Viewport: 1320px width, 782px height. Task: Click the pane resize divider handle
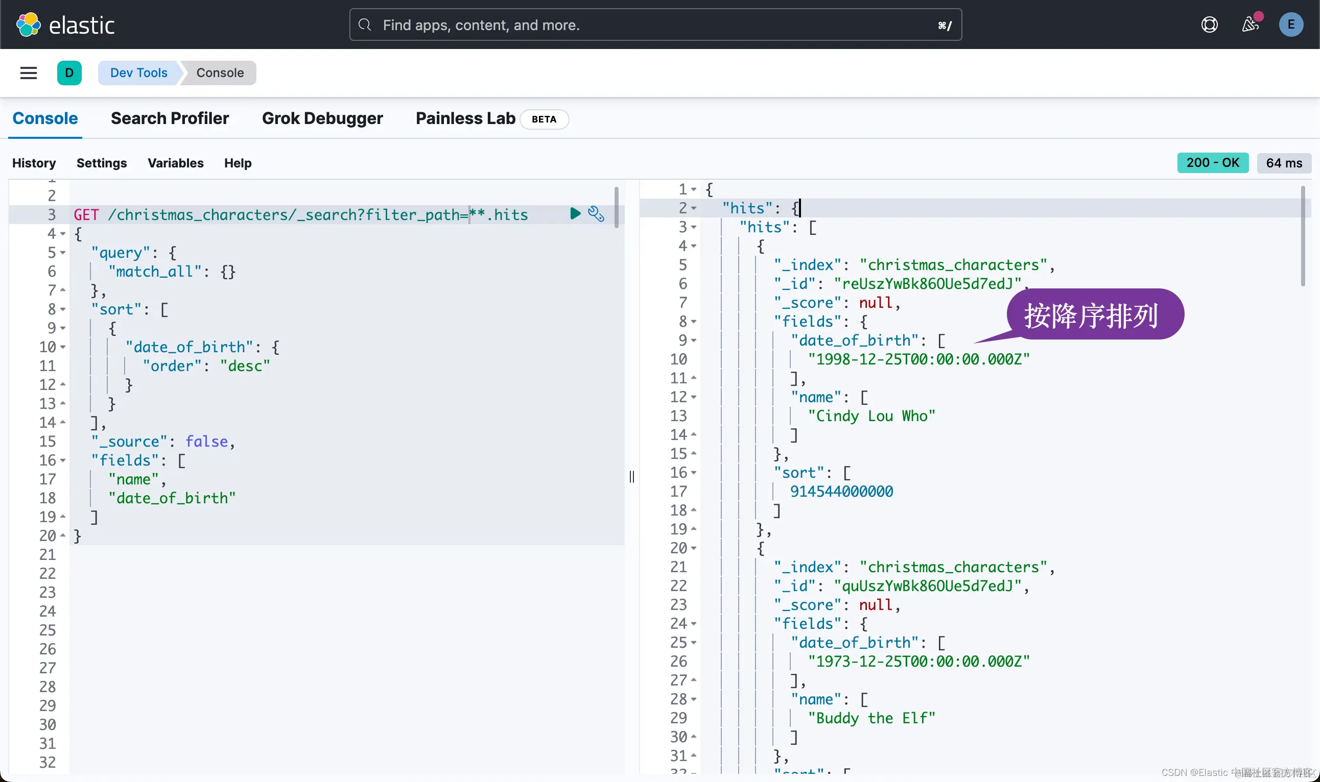pyautogui.click(x=632, y=477)
